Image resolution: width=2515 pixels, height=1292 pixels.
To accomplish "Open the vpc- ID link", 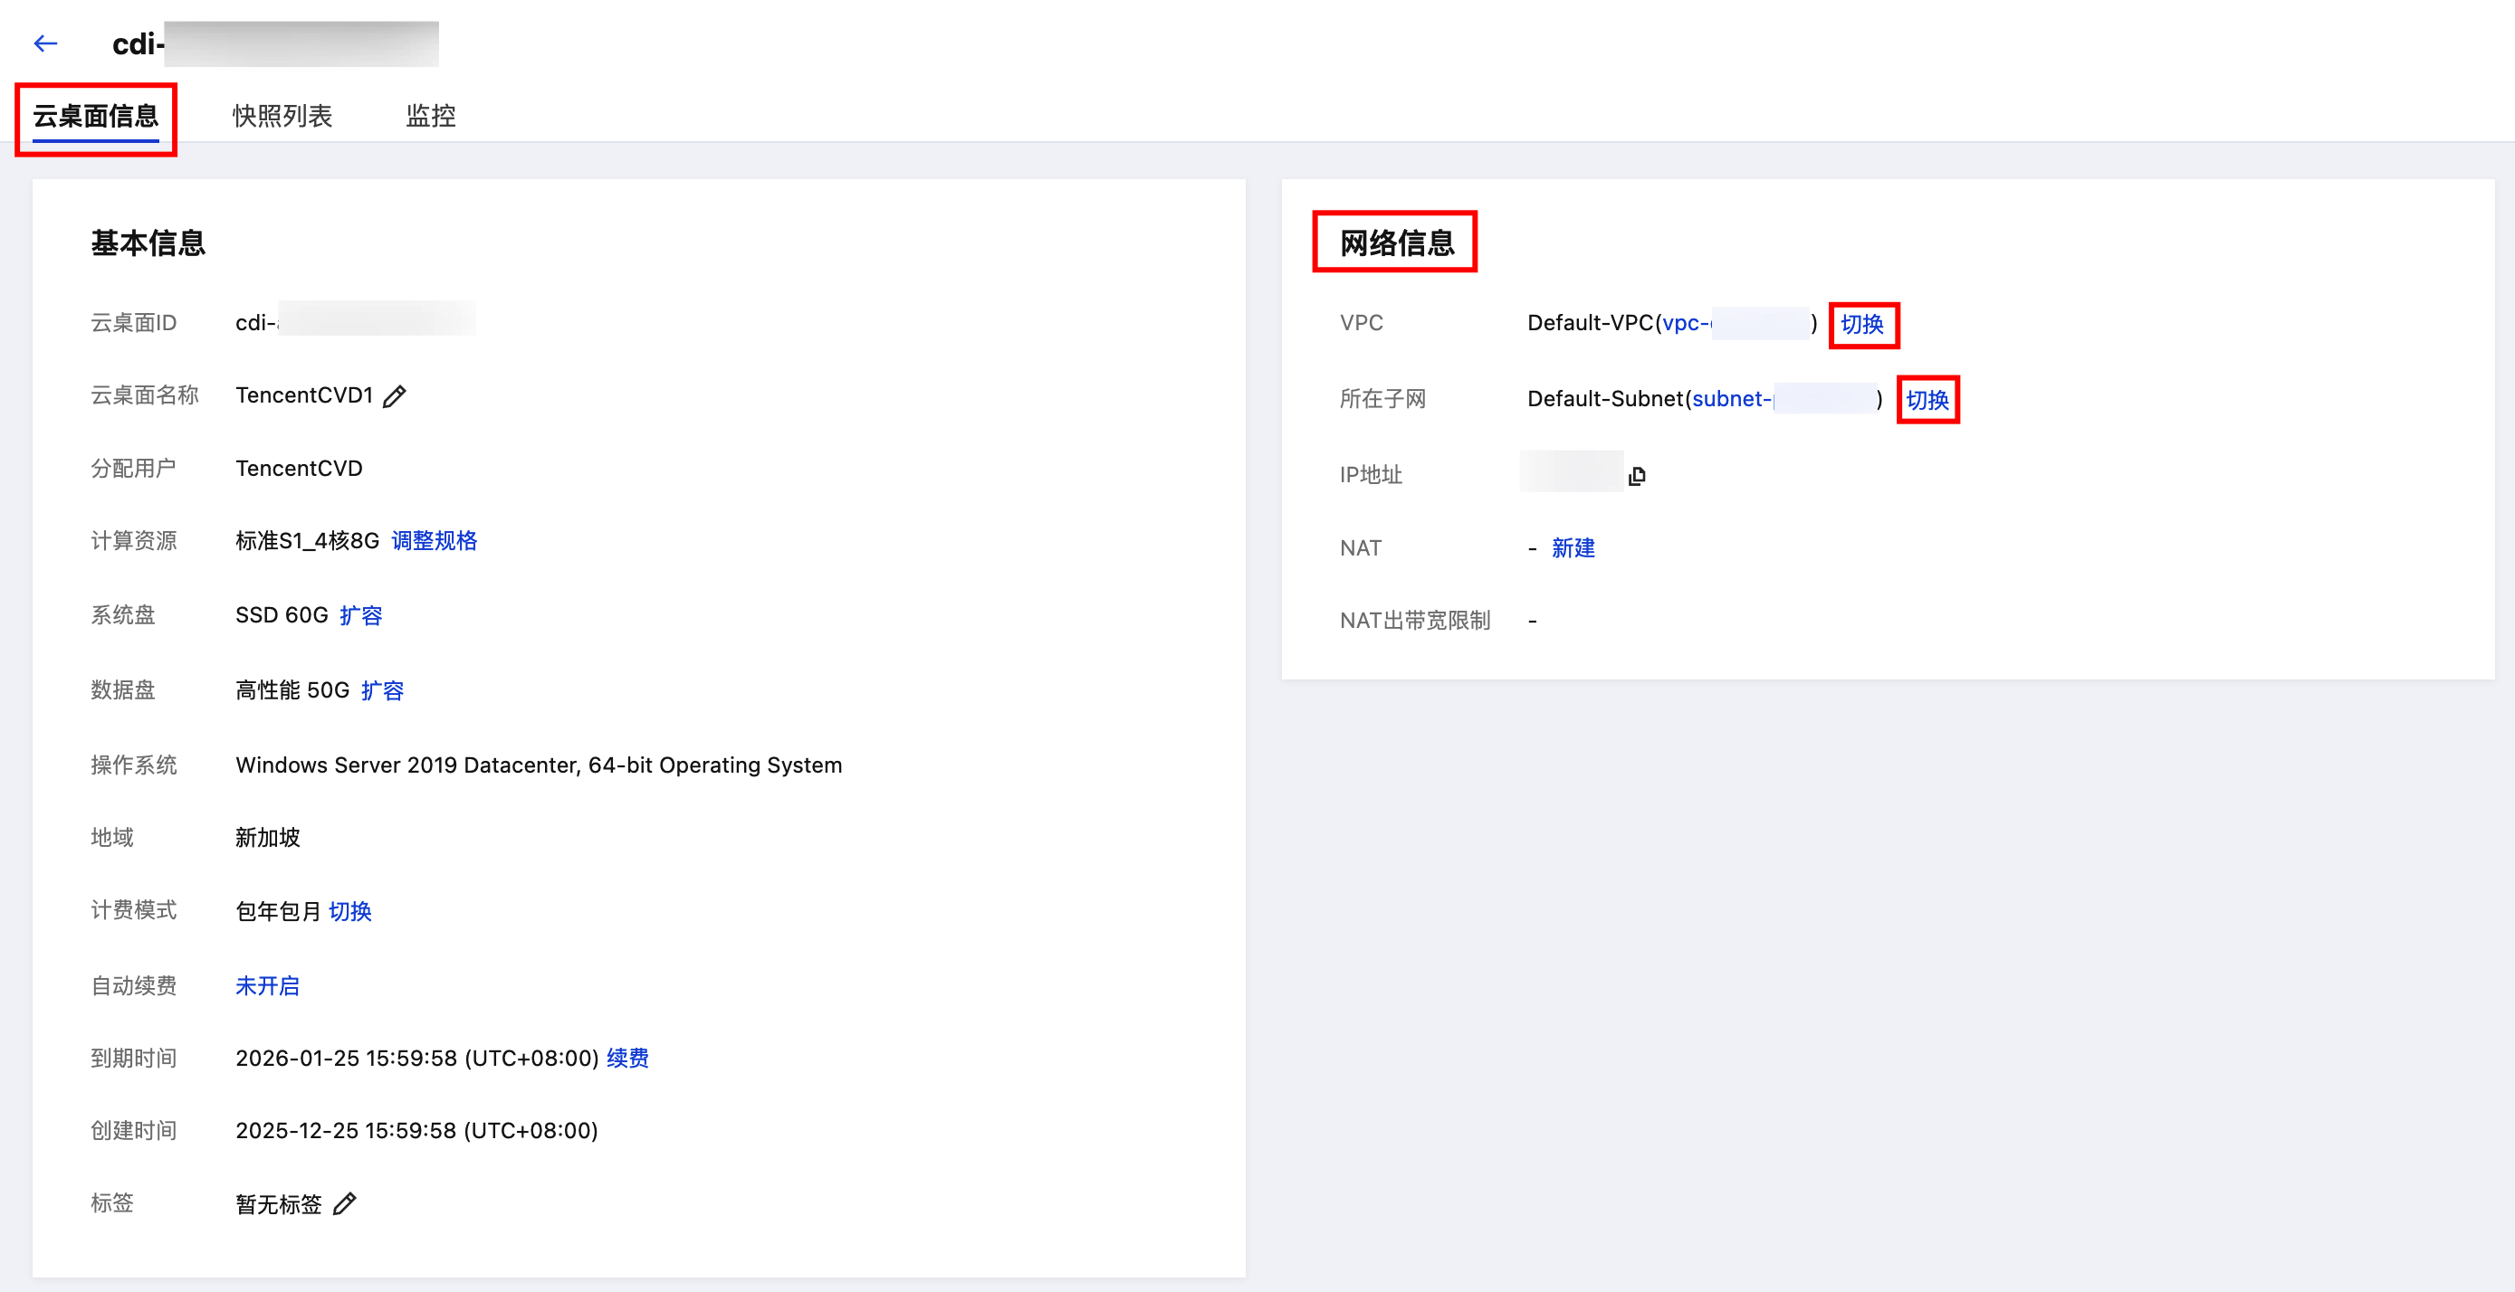I will pos(1685,323).
